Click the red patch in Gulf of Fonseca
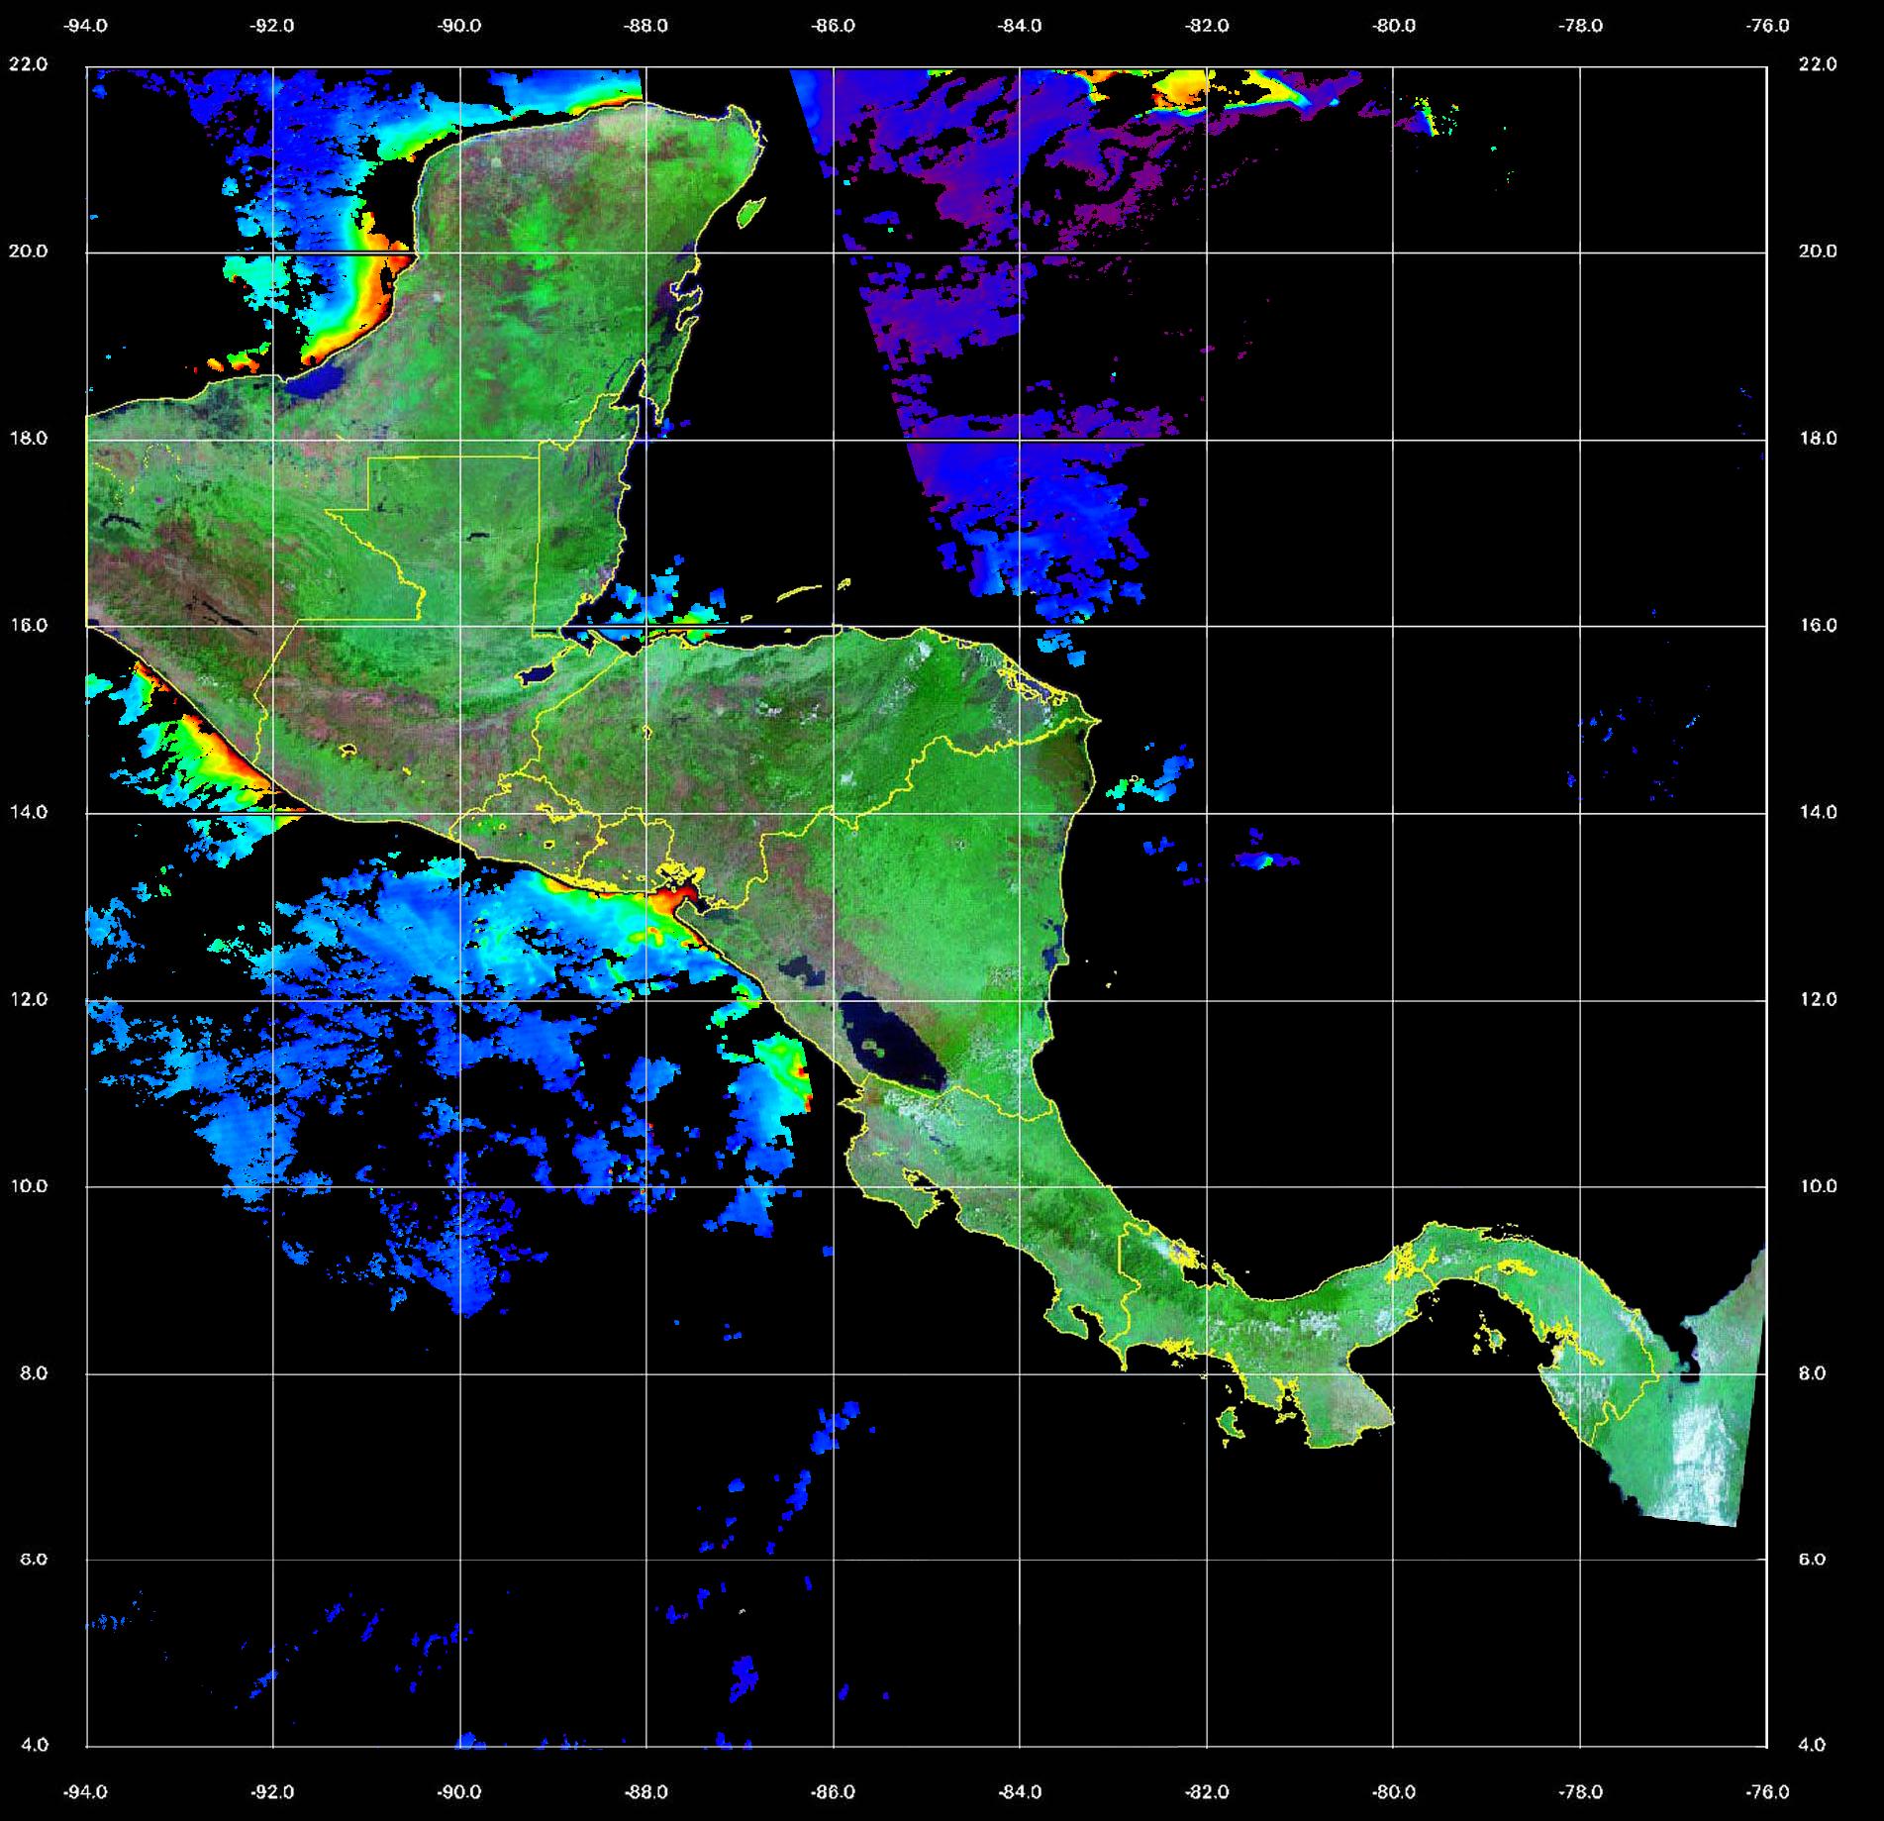The width and height of the screenshot is (1884, 1821). tap(673, 899)
